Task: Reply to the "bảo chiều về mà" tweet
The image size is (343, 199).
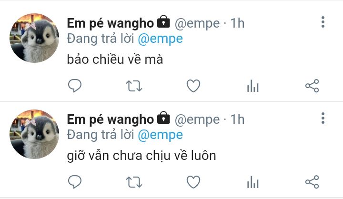Action: coord(75,86)
